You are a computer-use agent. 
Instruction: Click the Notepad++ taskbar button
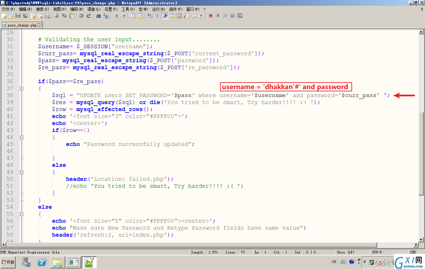(x=89, y=262)
